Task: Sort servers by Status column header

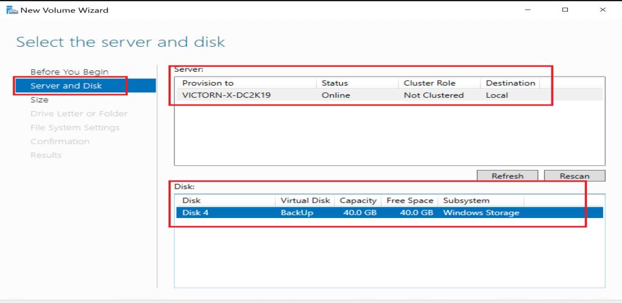Action: 335,83
